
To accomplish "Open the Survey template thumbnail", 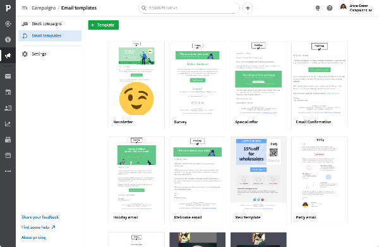I will click(x=198, y=79).
